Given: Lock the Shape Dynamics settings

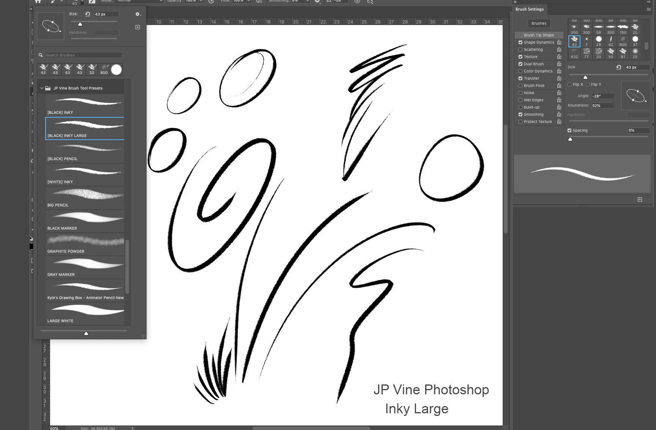Looking at the screenshot, I should (559, 42).
